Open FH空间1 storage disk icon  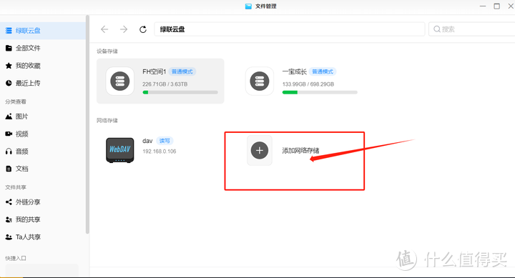click(120, 81)
